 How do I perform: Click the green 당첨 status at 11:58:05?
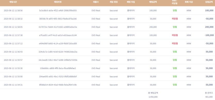point(175,27)
